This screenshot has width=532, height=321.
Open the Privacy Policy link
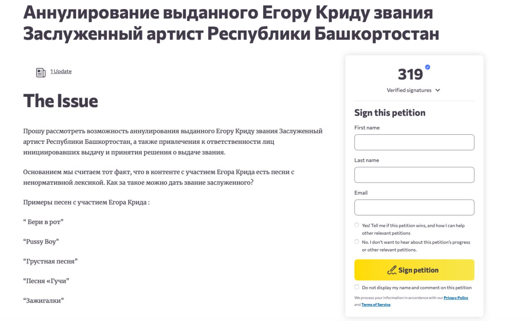pos(456,298)
